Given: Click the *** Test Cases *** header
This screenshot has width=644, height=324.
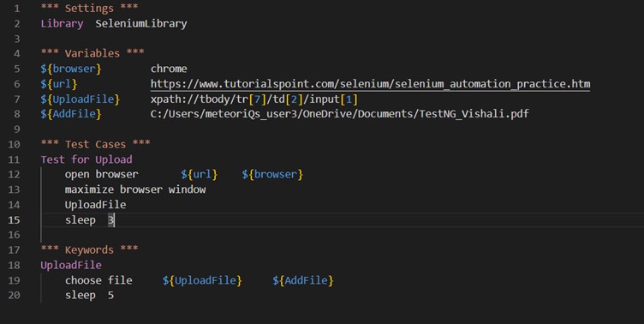Looking at the screenshot, I should (x=95, y=144).
